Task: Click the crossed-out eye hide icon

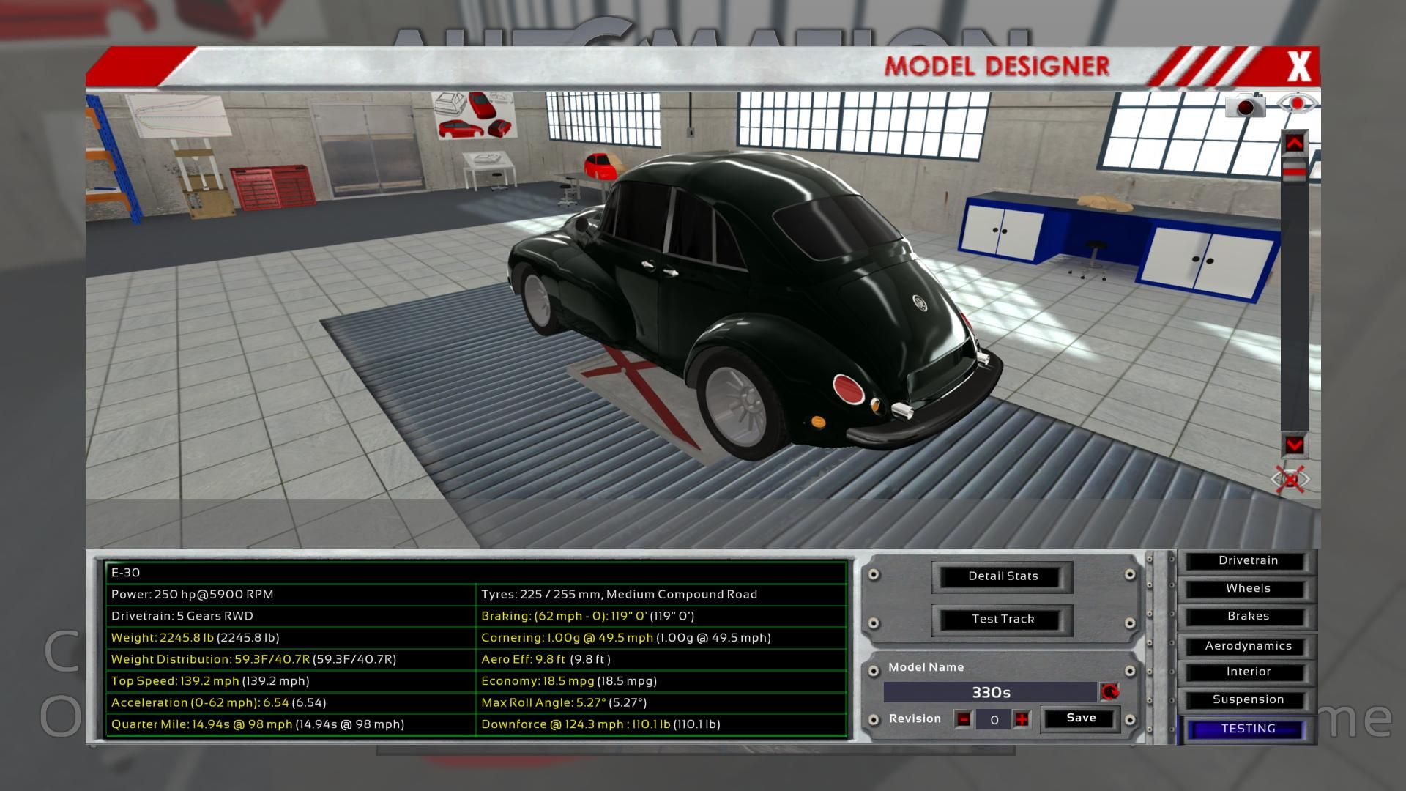Action: tap(1290, 480)
